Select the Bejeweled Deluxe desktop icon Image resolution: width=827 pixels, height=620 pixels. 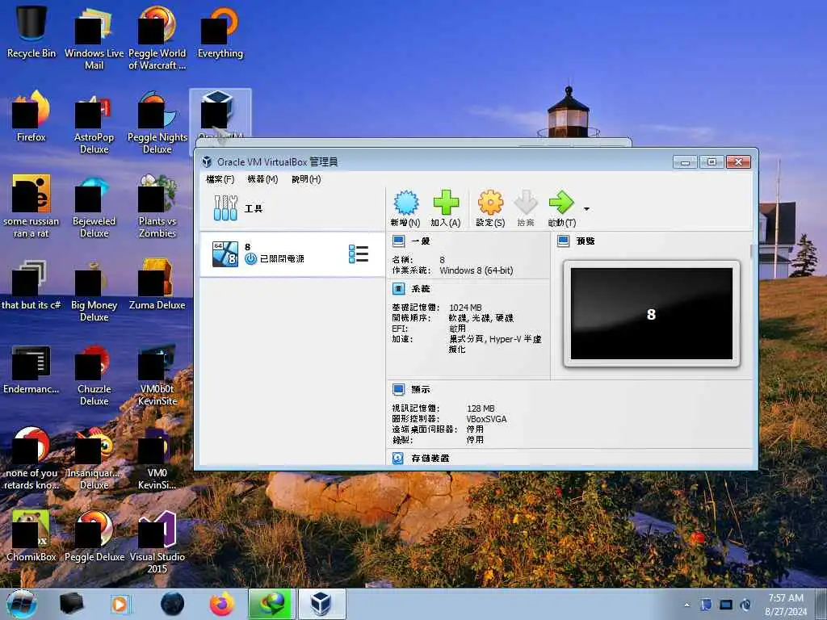(x=94, y=207)
